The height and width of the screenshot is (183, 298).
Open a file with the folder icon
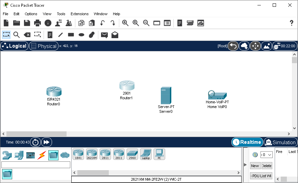click(17, 23)
